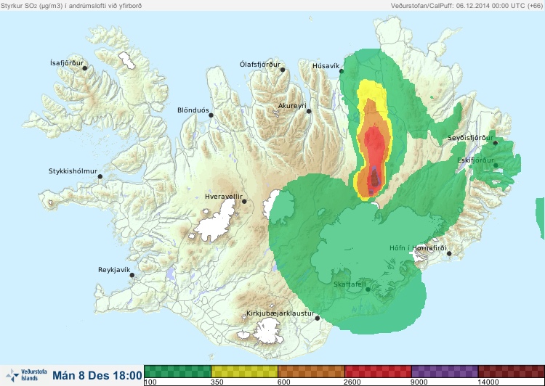This screenshot has height=386, width=545.
Task: Select the green 100 legend swatch
Action: (x=177, y=371)
